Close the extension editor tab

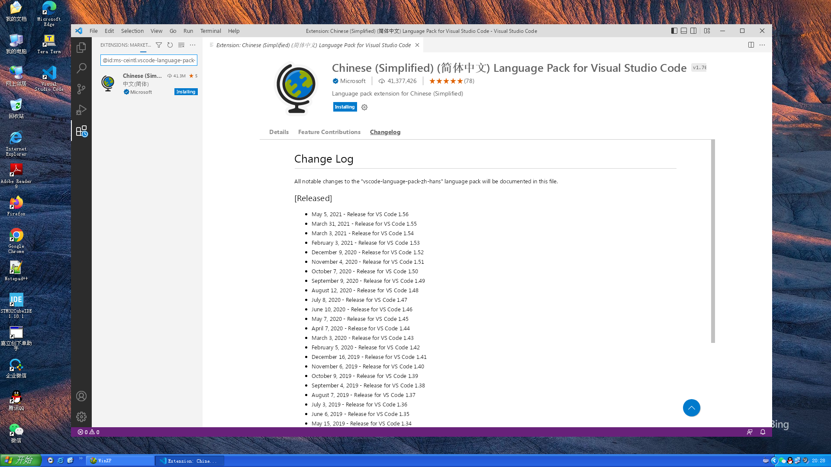pos(417,45)
